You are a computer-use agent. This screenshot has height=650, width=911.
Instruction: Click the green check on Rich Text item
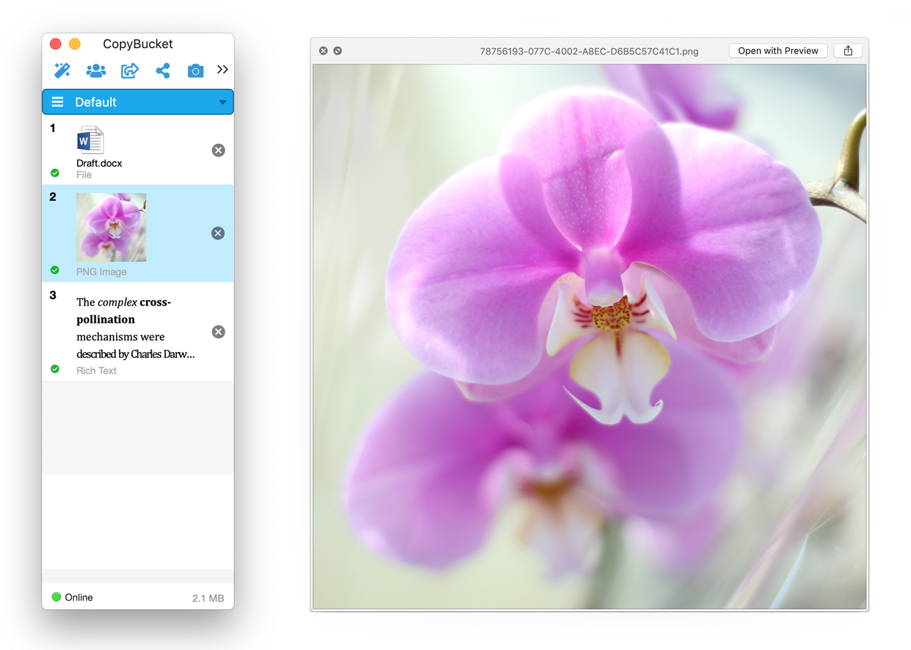pos(55,369)
